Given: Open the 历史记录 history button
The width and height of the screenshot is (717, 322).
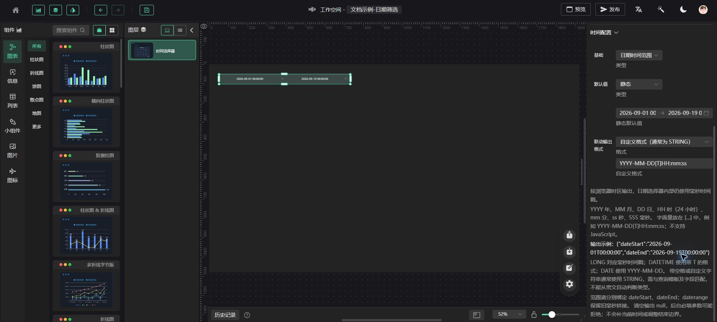Looking at the screenshot, I should click(225, 315).
